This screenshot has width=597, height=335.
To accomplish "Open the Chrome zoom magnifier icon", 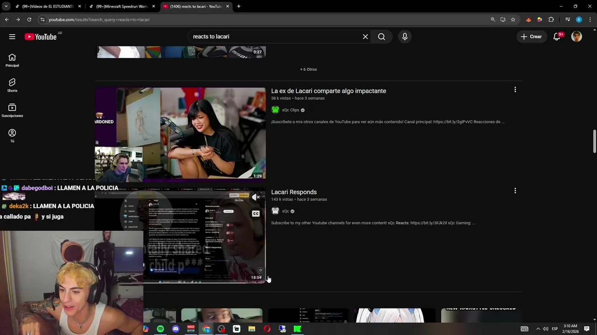I will pyautogui.click(x=493, y=20).
